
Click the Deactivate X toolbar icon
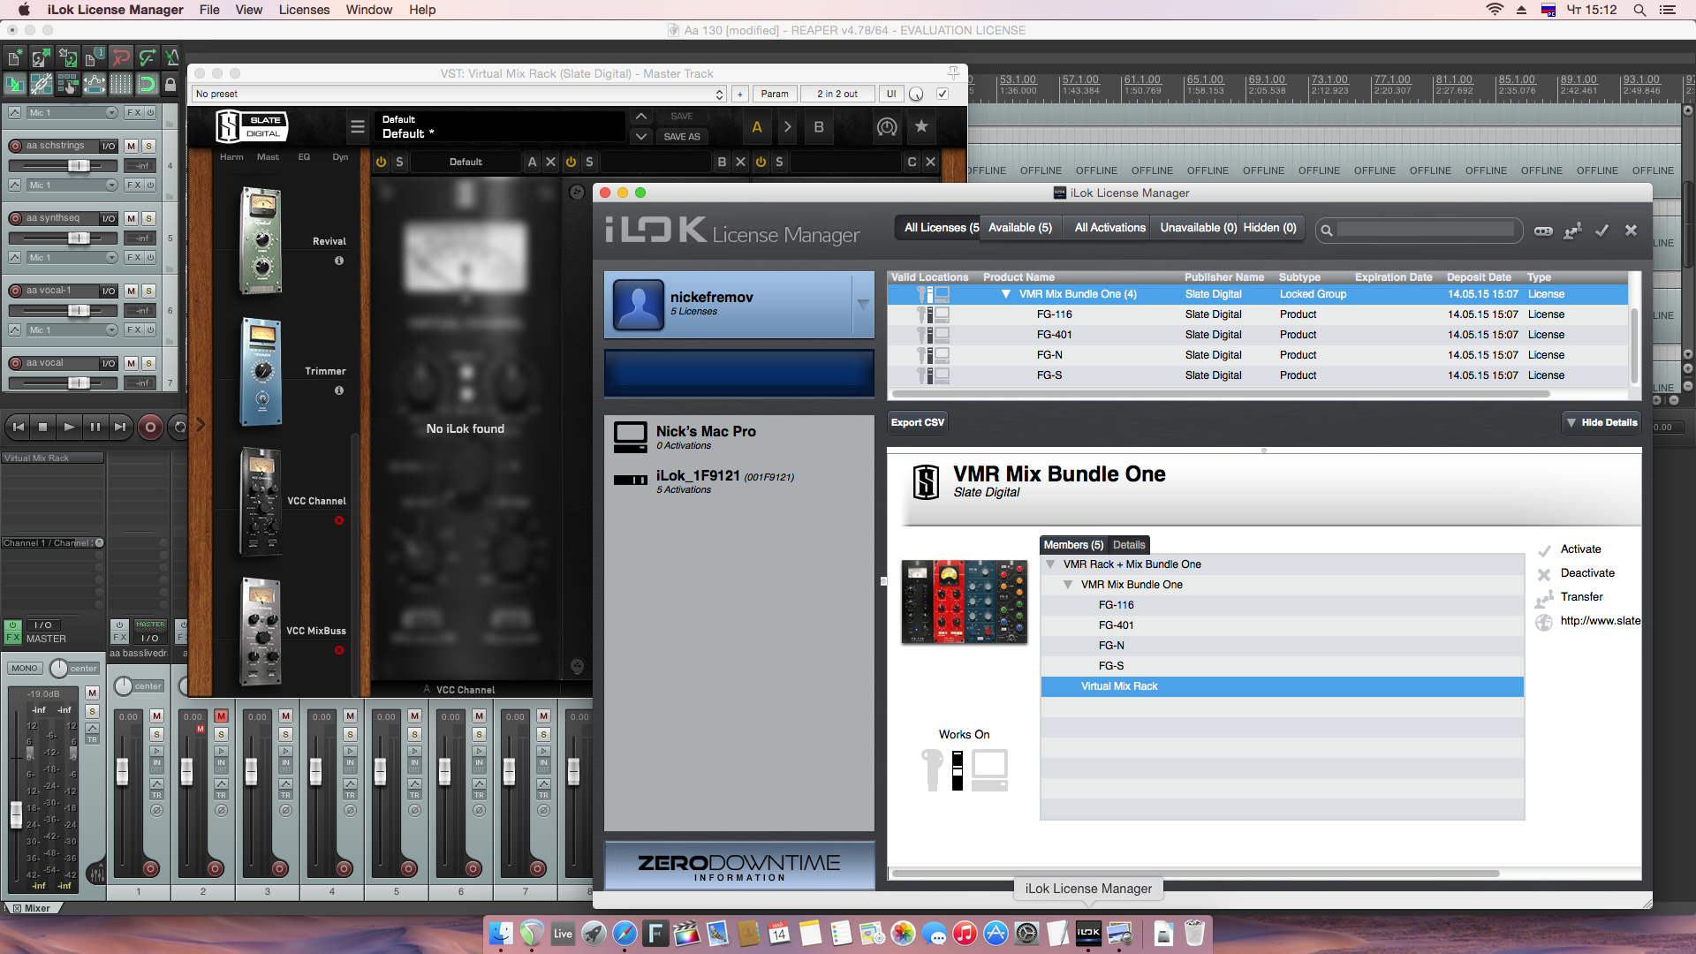click(x=1631, y=231)
